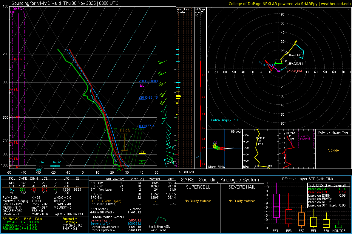Select the OMEGA label on the skew-T
The image size is (352, 234).
[18, 9]
